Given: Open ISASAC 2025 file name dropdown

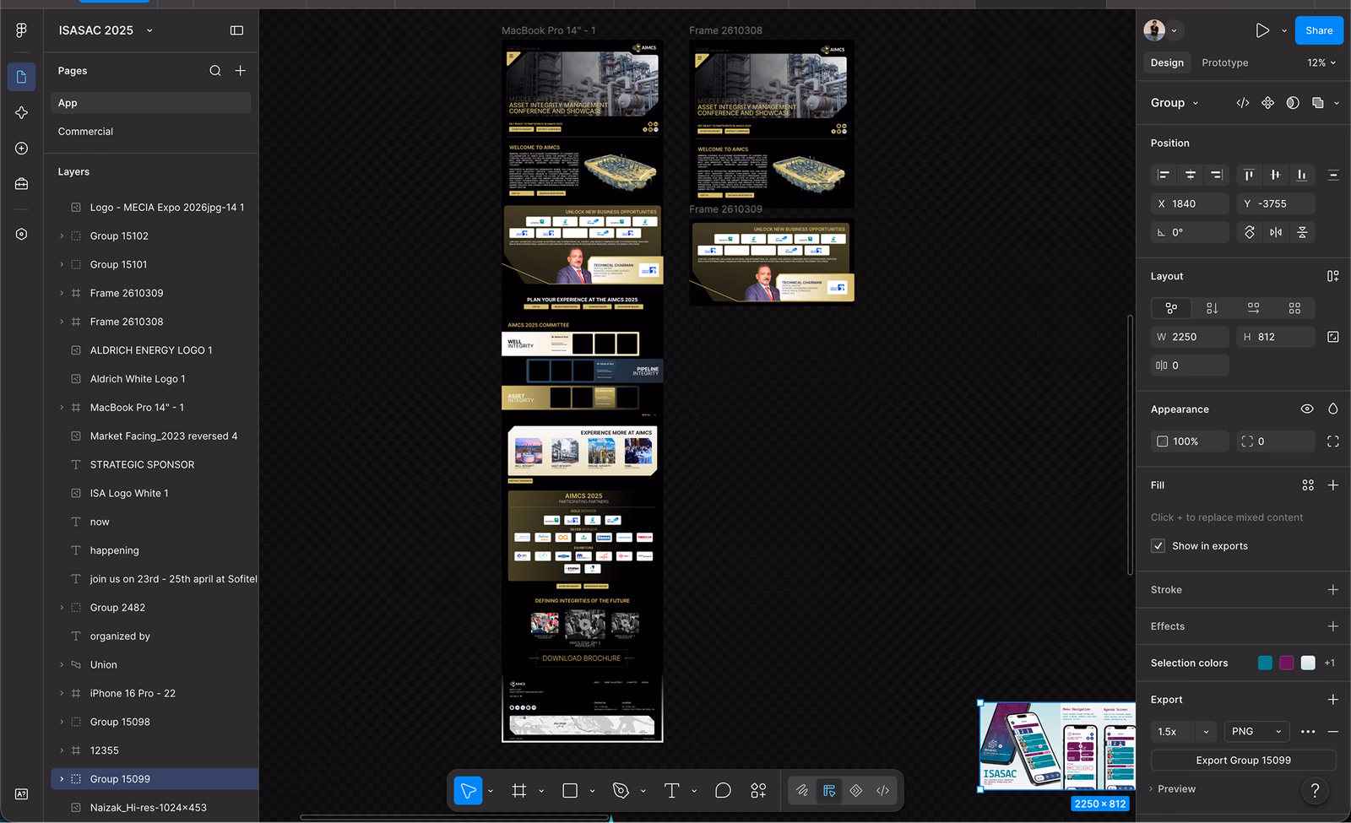Looking at the screenshot, I should click(x=149, y=30).
